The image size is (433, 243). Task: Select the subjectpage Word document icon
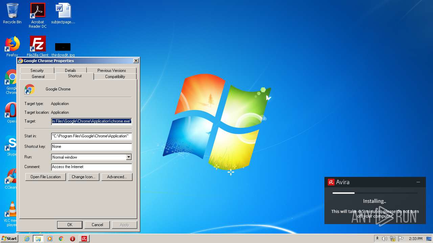(x=63, y=13)
